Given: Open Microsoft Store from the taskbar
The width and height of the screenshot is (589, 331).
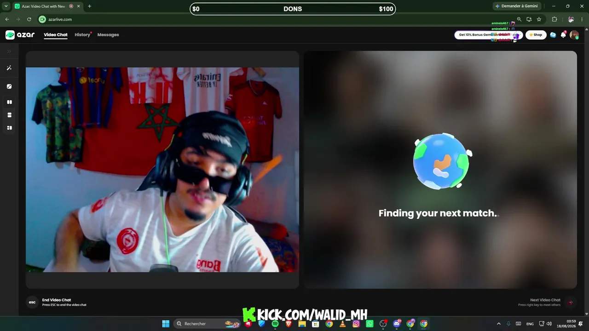Looking at the screenshot, I should click(316, 324).
